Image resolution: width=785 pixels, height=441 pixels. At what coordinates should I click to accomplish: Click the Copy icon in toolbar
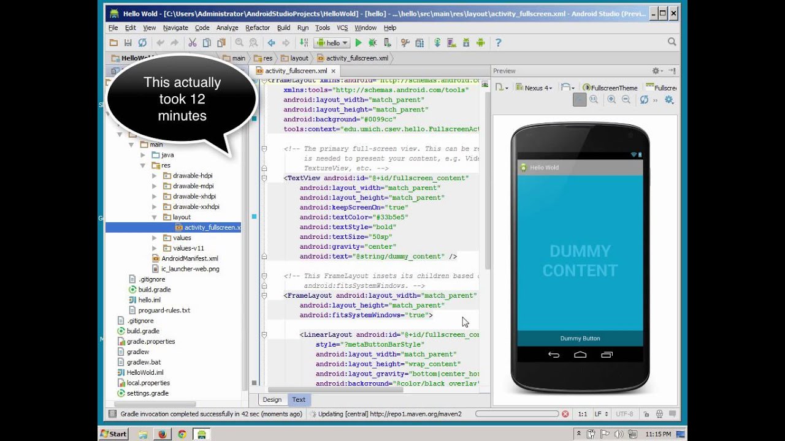tap(207, 43)
